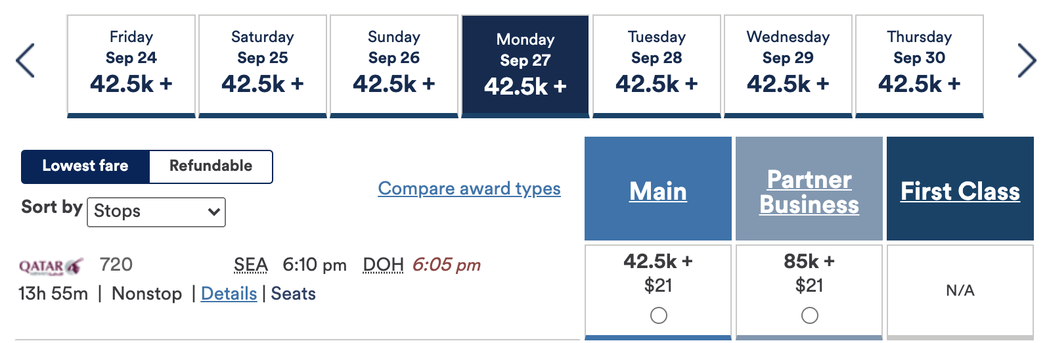Select the Friday Sep 24 date tab
The width and height of the screenshot is (1047, 343).
[131, 65]
